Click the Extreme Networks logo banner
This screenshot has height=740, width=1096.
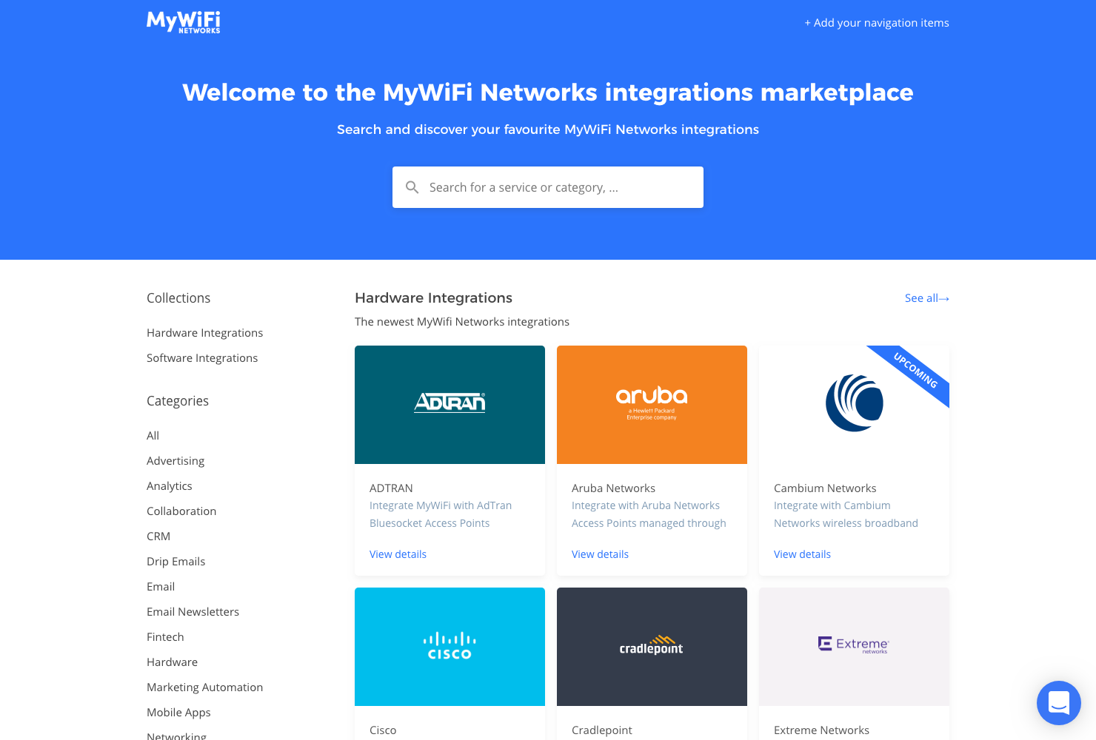pos(854,647)
